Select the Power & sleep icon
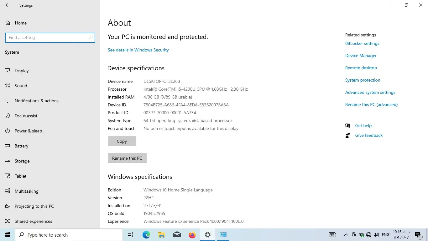This screenshot has width=428, height=241. [8, 131]
